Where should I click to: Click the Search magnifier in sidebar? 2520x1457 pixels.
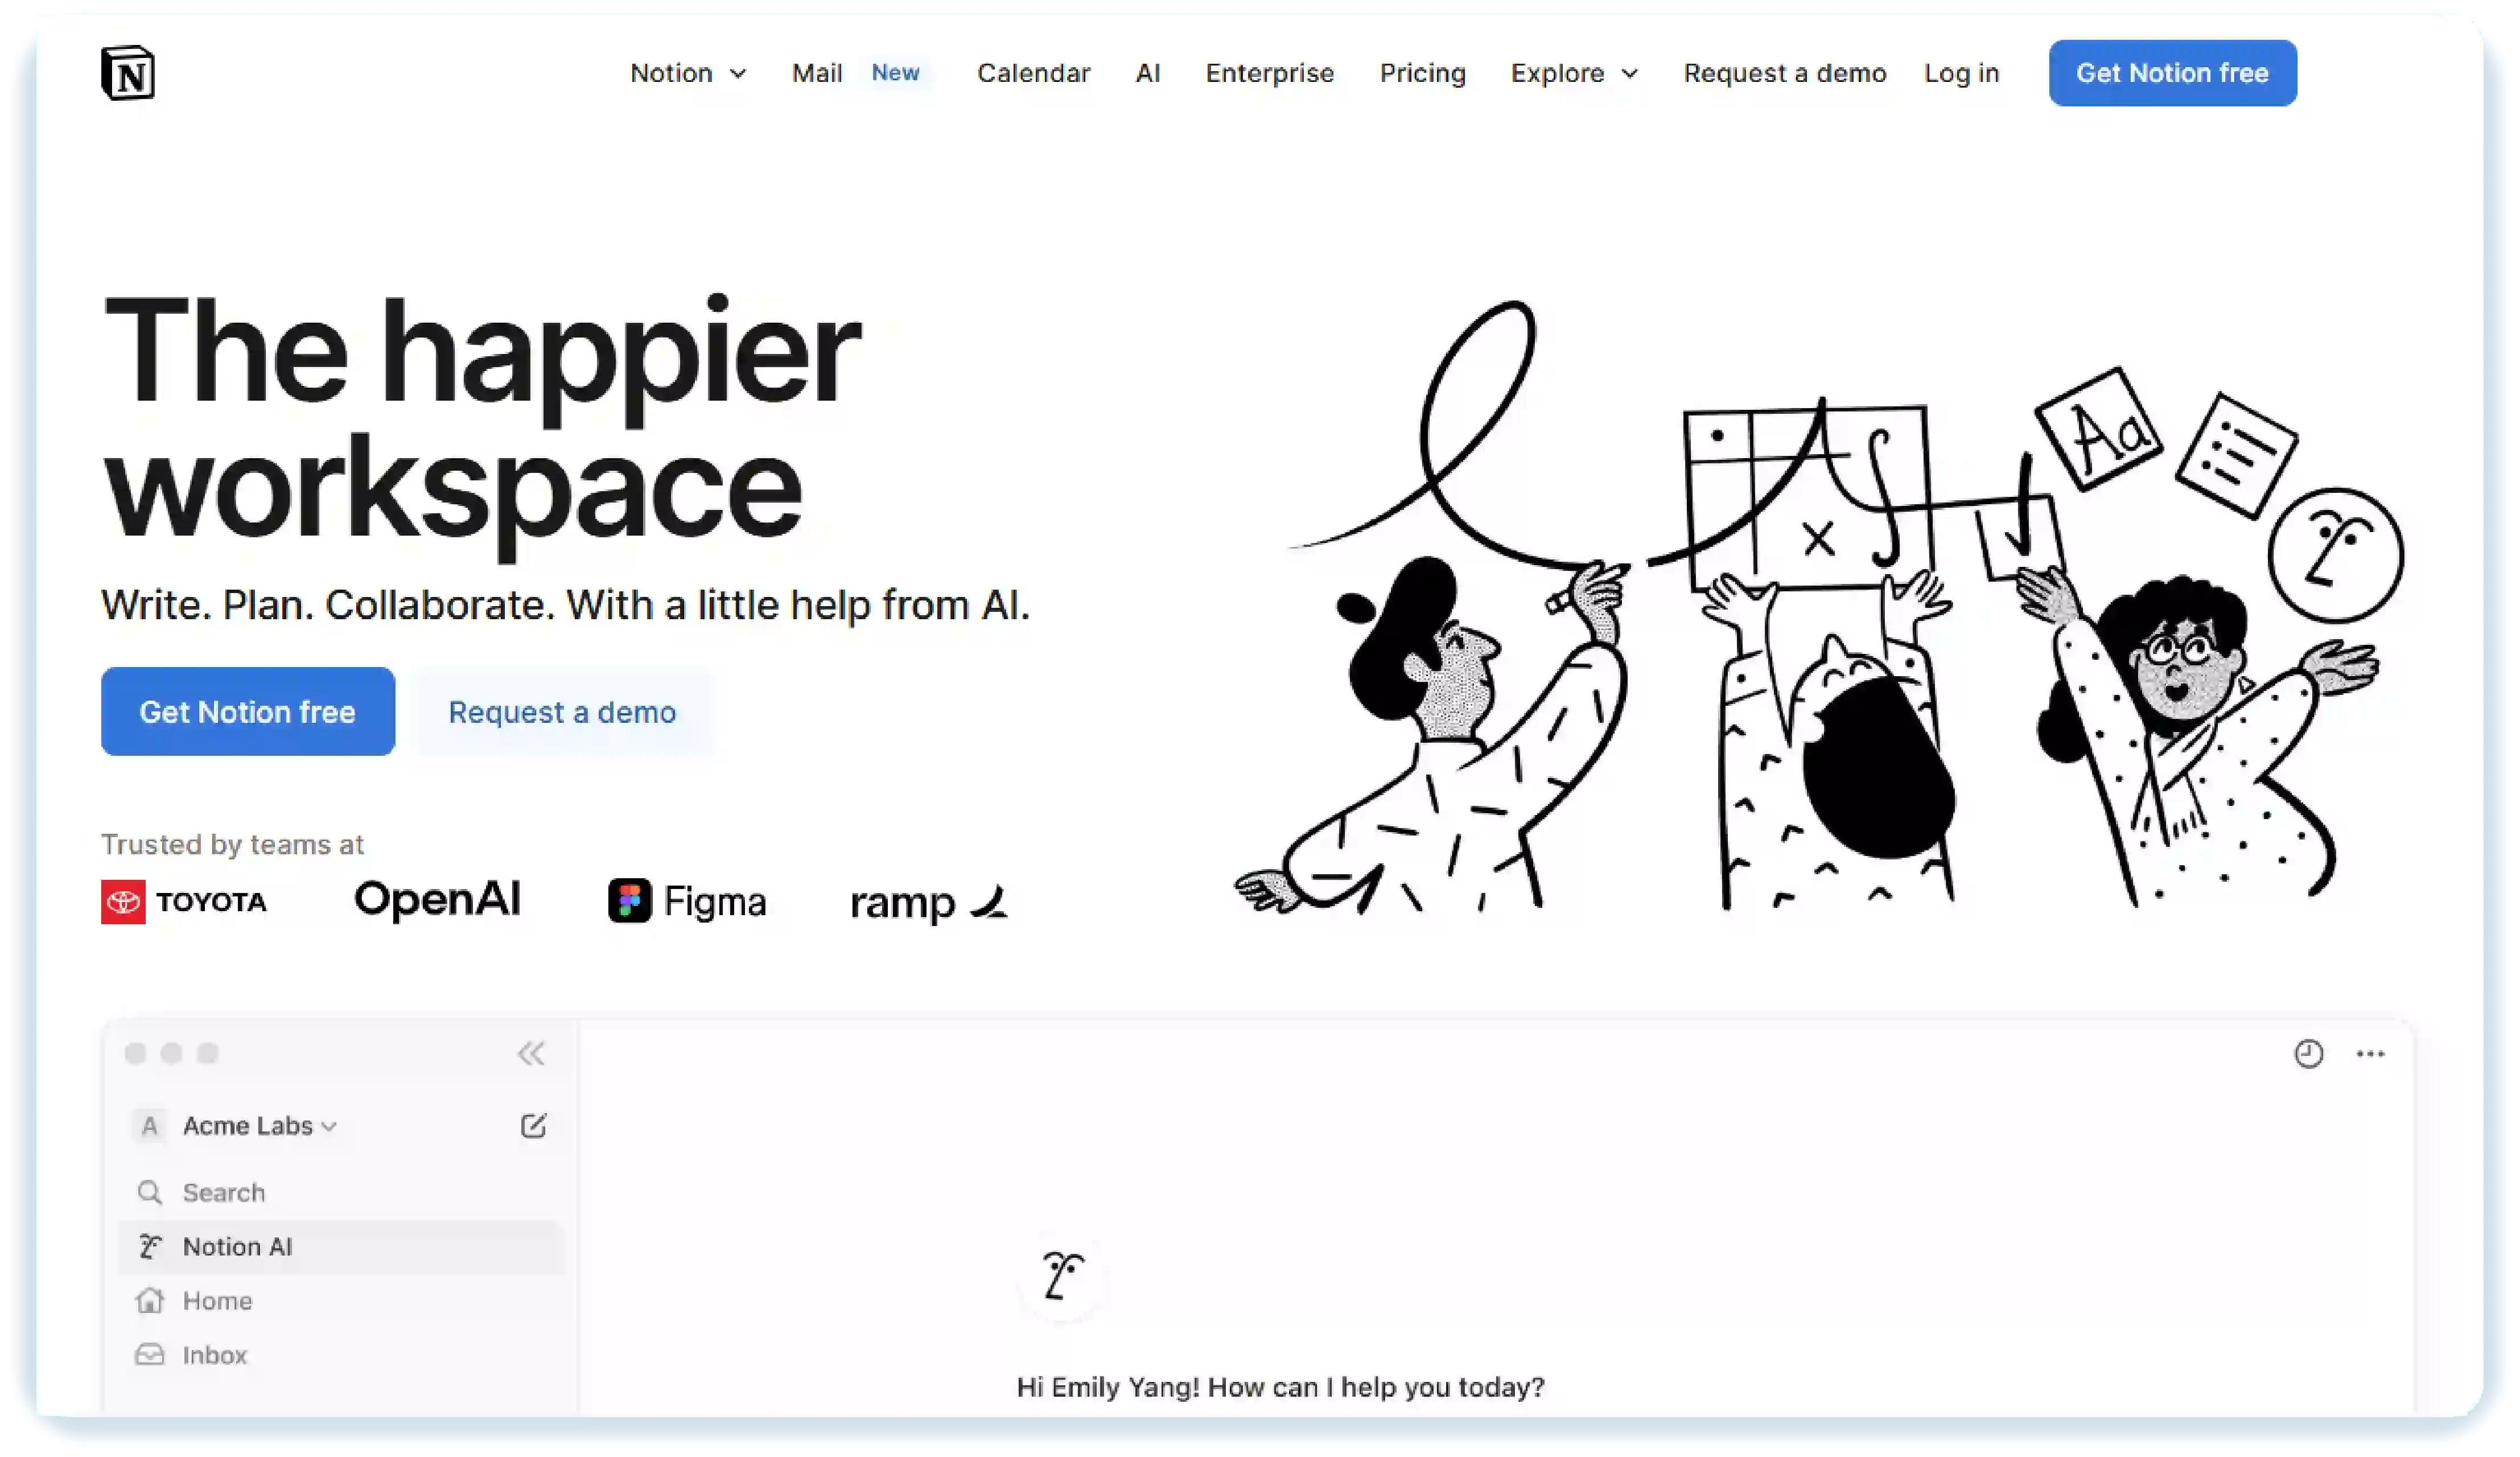tap(150, 1192)
